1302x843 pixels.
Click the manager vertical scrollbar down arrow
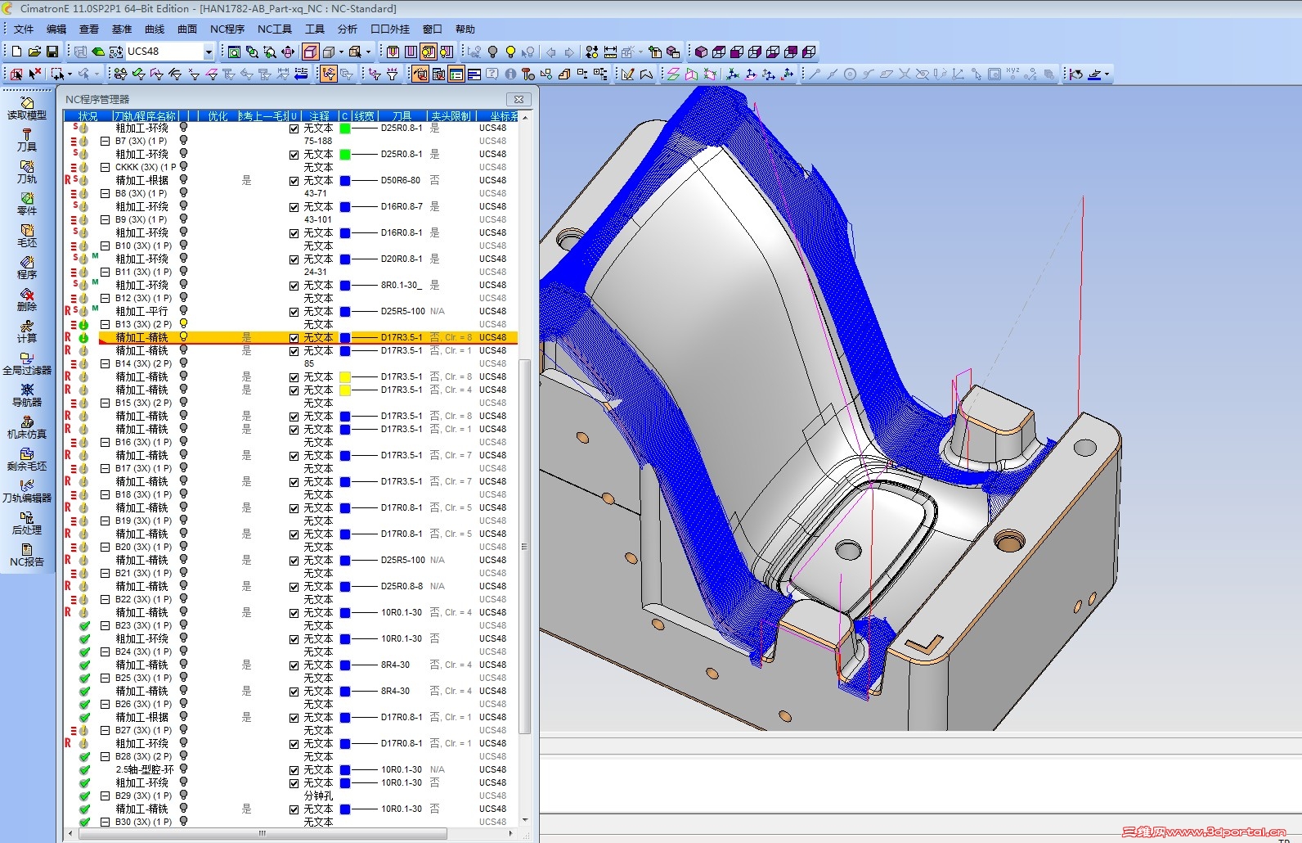point(525,820)
